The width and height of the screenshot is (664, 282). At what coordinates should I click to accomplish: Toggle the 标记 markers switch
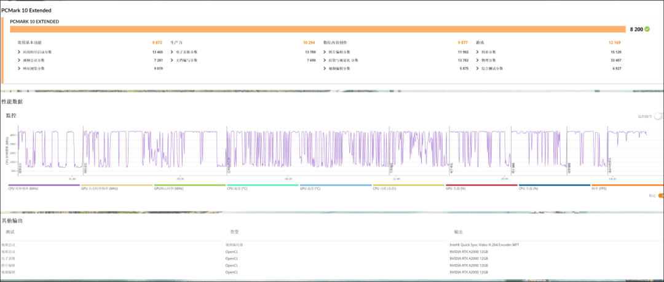[x=660, y=195]
